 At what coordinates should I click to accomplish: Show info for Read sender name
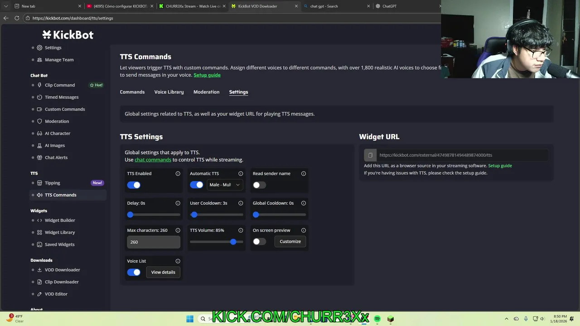click(304, 173)
